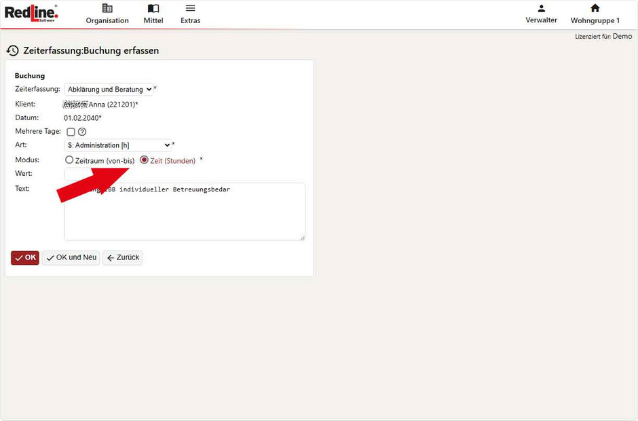Open the Organisation menu icon

tap(107, 8)
